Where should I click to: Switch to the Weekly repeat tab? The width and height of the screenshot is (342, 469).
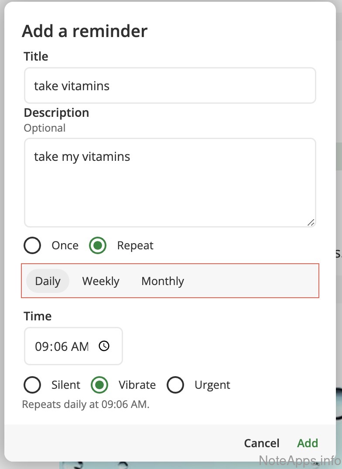pyautogui.click(x=101, y=281)
